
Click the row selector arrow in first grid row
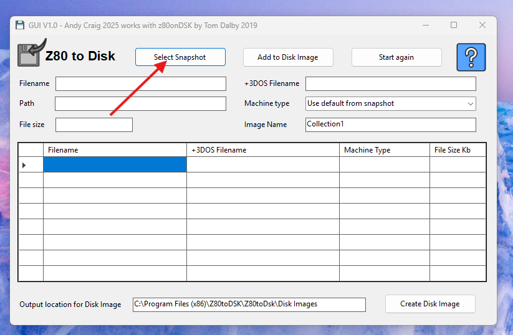25,165
